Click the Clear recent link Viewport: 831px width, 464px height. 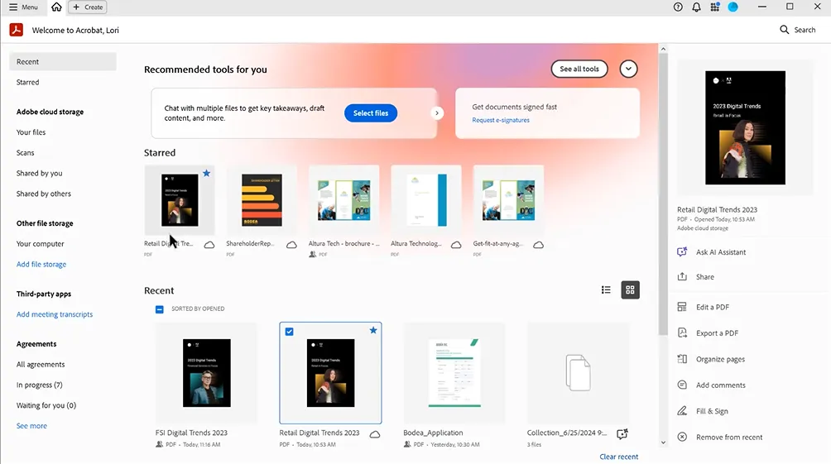618,457
